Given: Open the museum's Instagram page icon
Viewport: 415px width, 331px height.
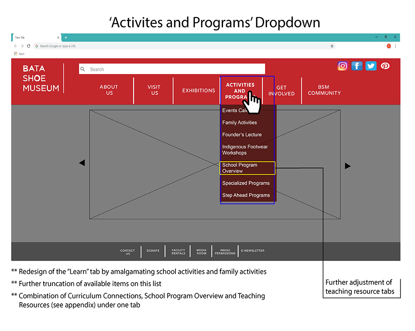Looking at the screenshot, I should [342, 66].
